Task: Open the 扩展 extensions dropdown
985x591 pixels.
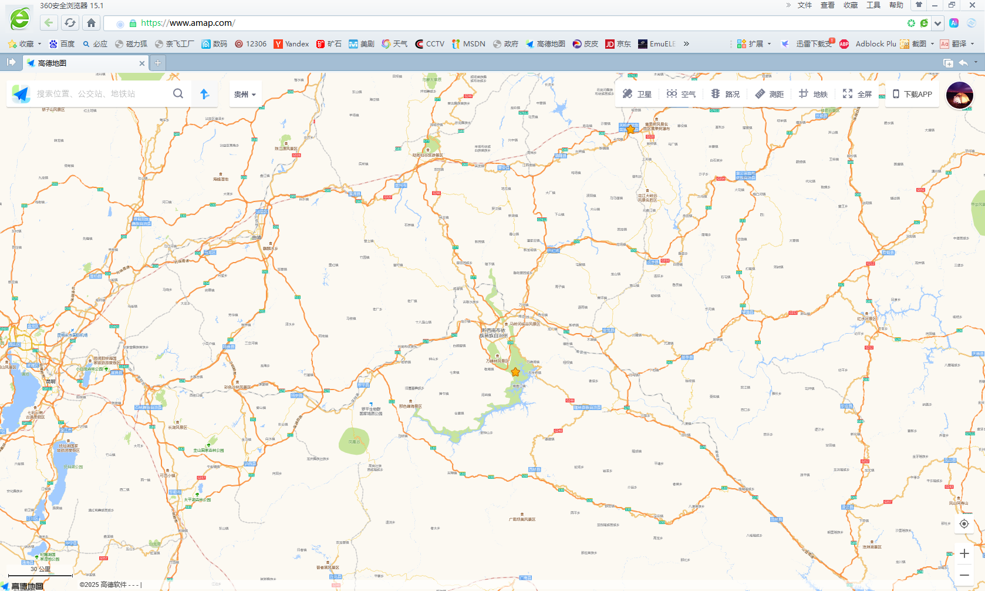Action: pyautogui.click(x=754, y=44)
